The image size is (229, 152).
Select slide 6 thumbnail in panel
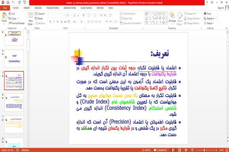point(14,102)
